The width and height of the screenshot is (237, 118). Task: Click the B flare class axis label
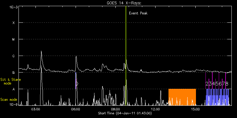[x=14, y=73]
